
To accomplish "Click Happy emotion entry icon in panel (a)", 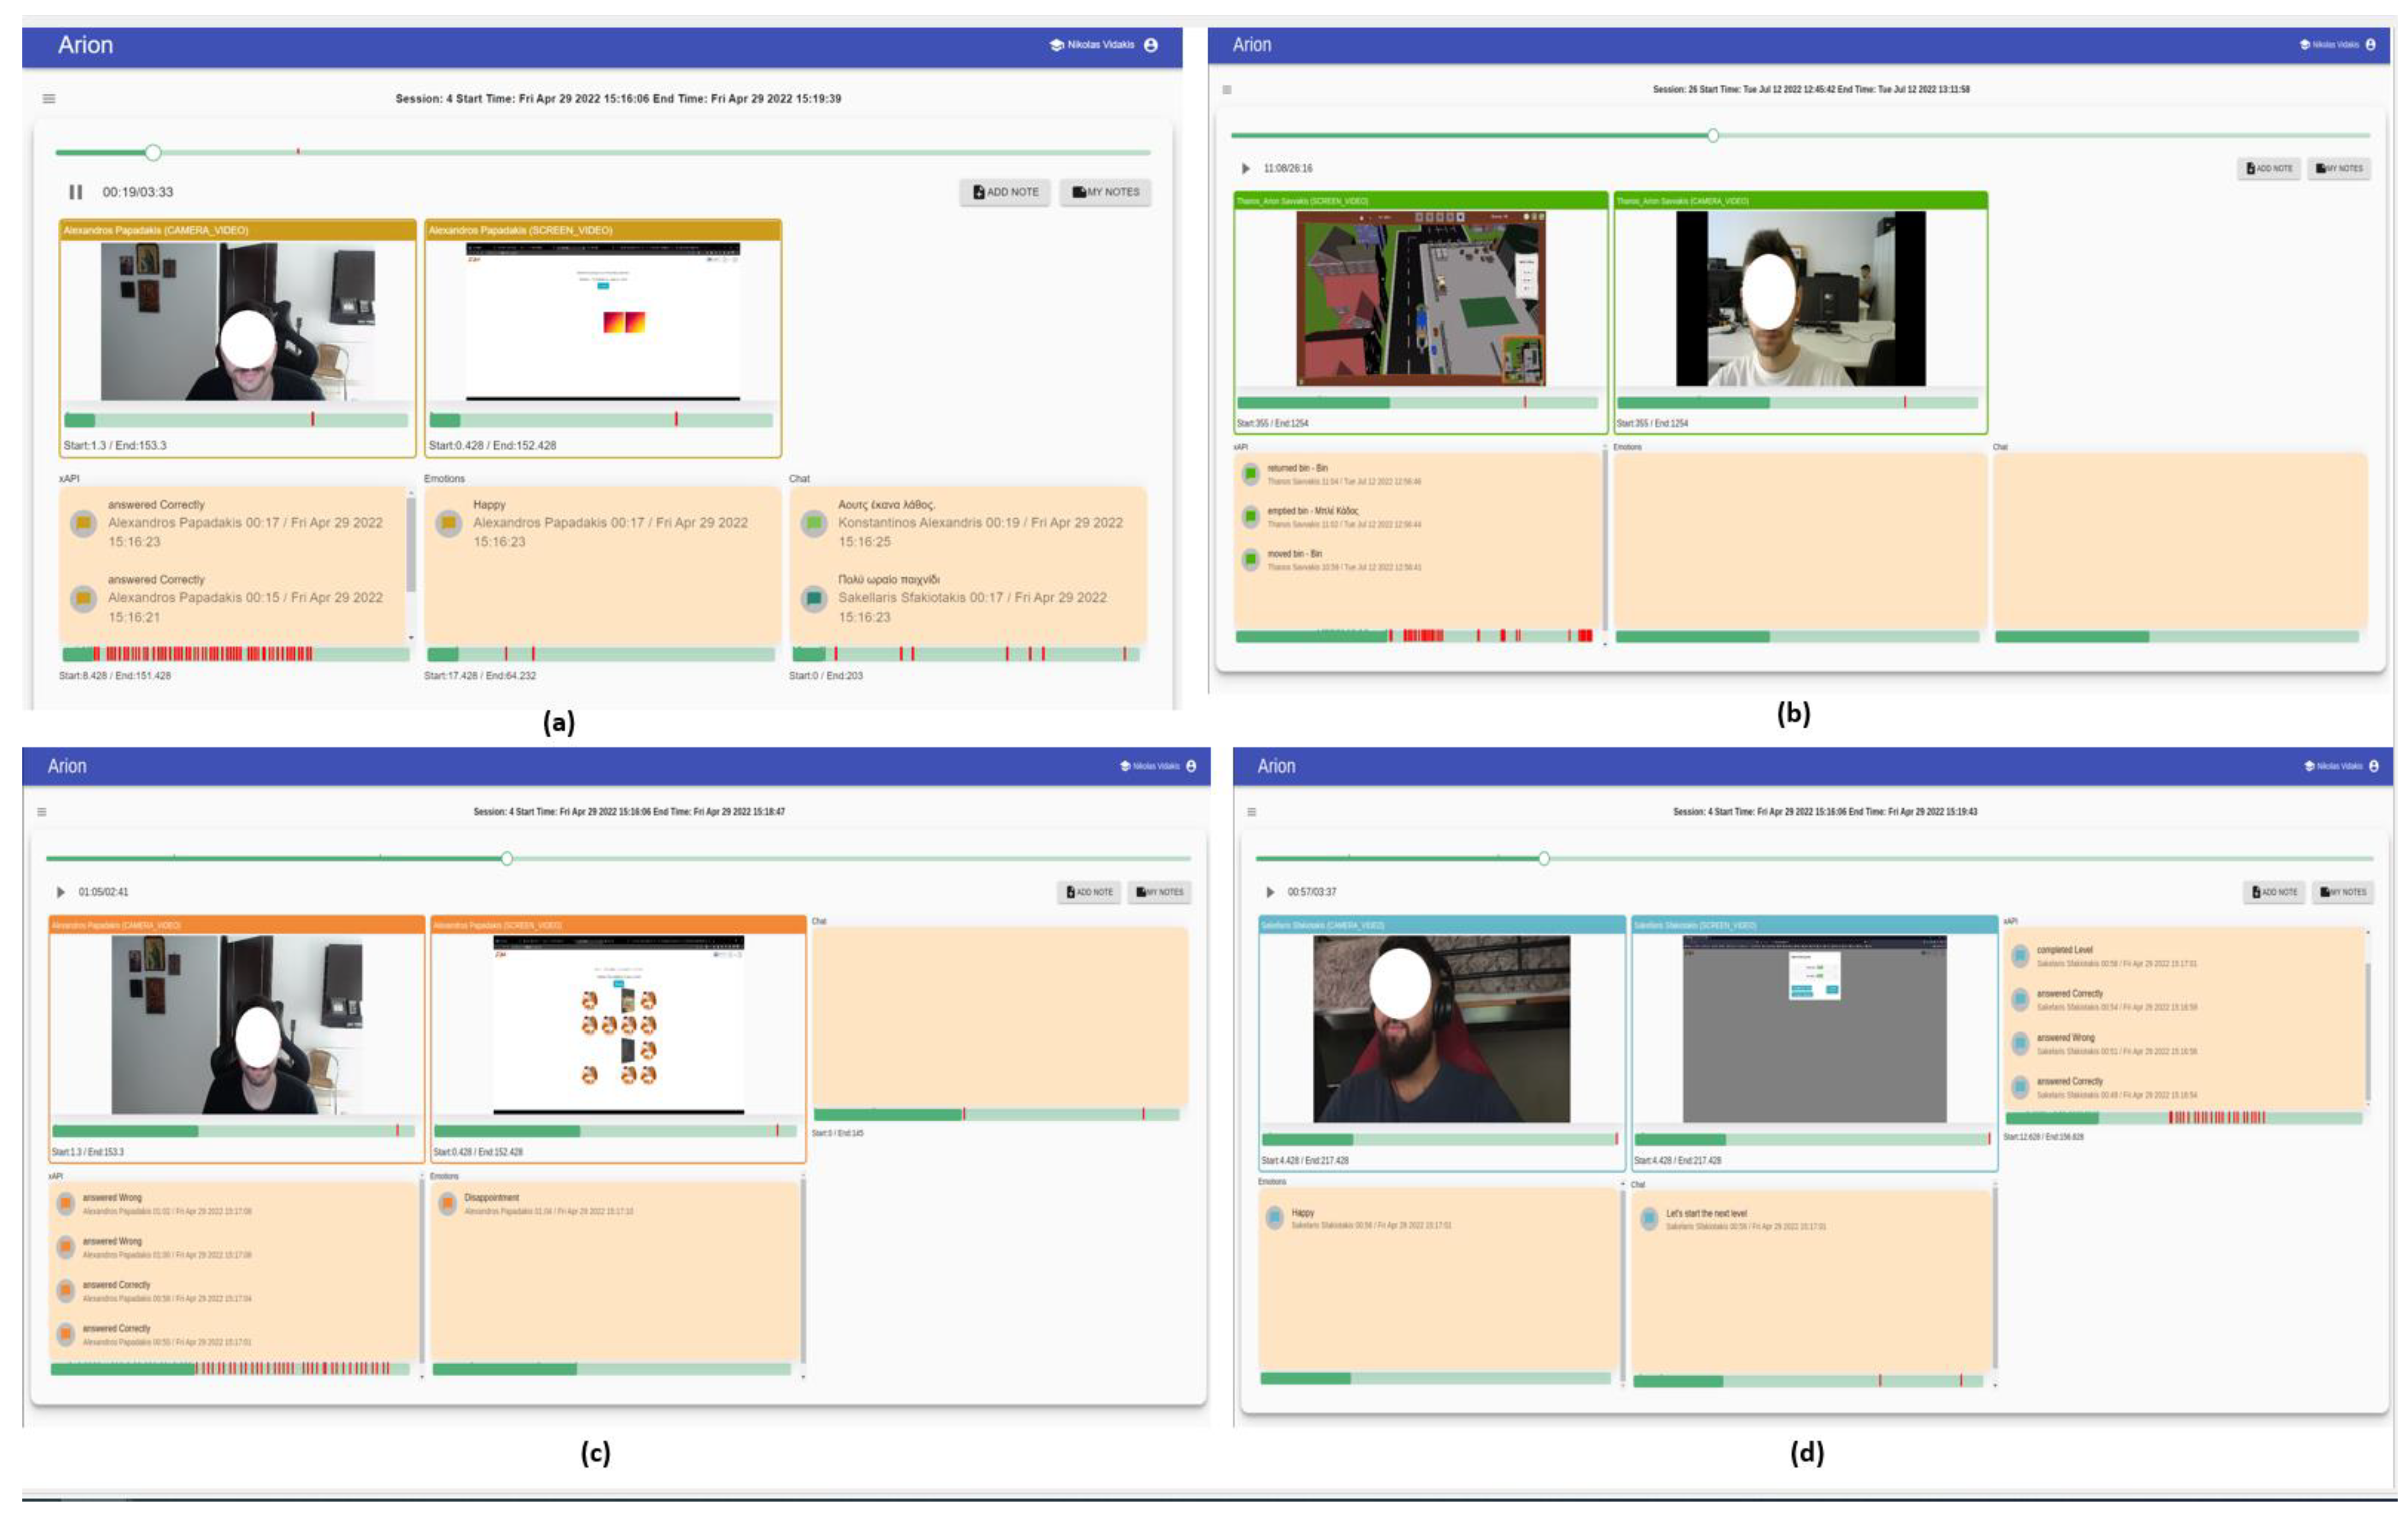I will pyautogui.click(x=449, y=523).
